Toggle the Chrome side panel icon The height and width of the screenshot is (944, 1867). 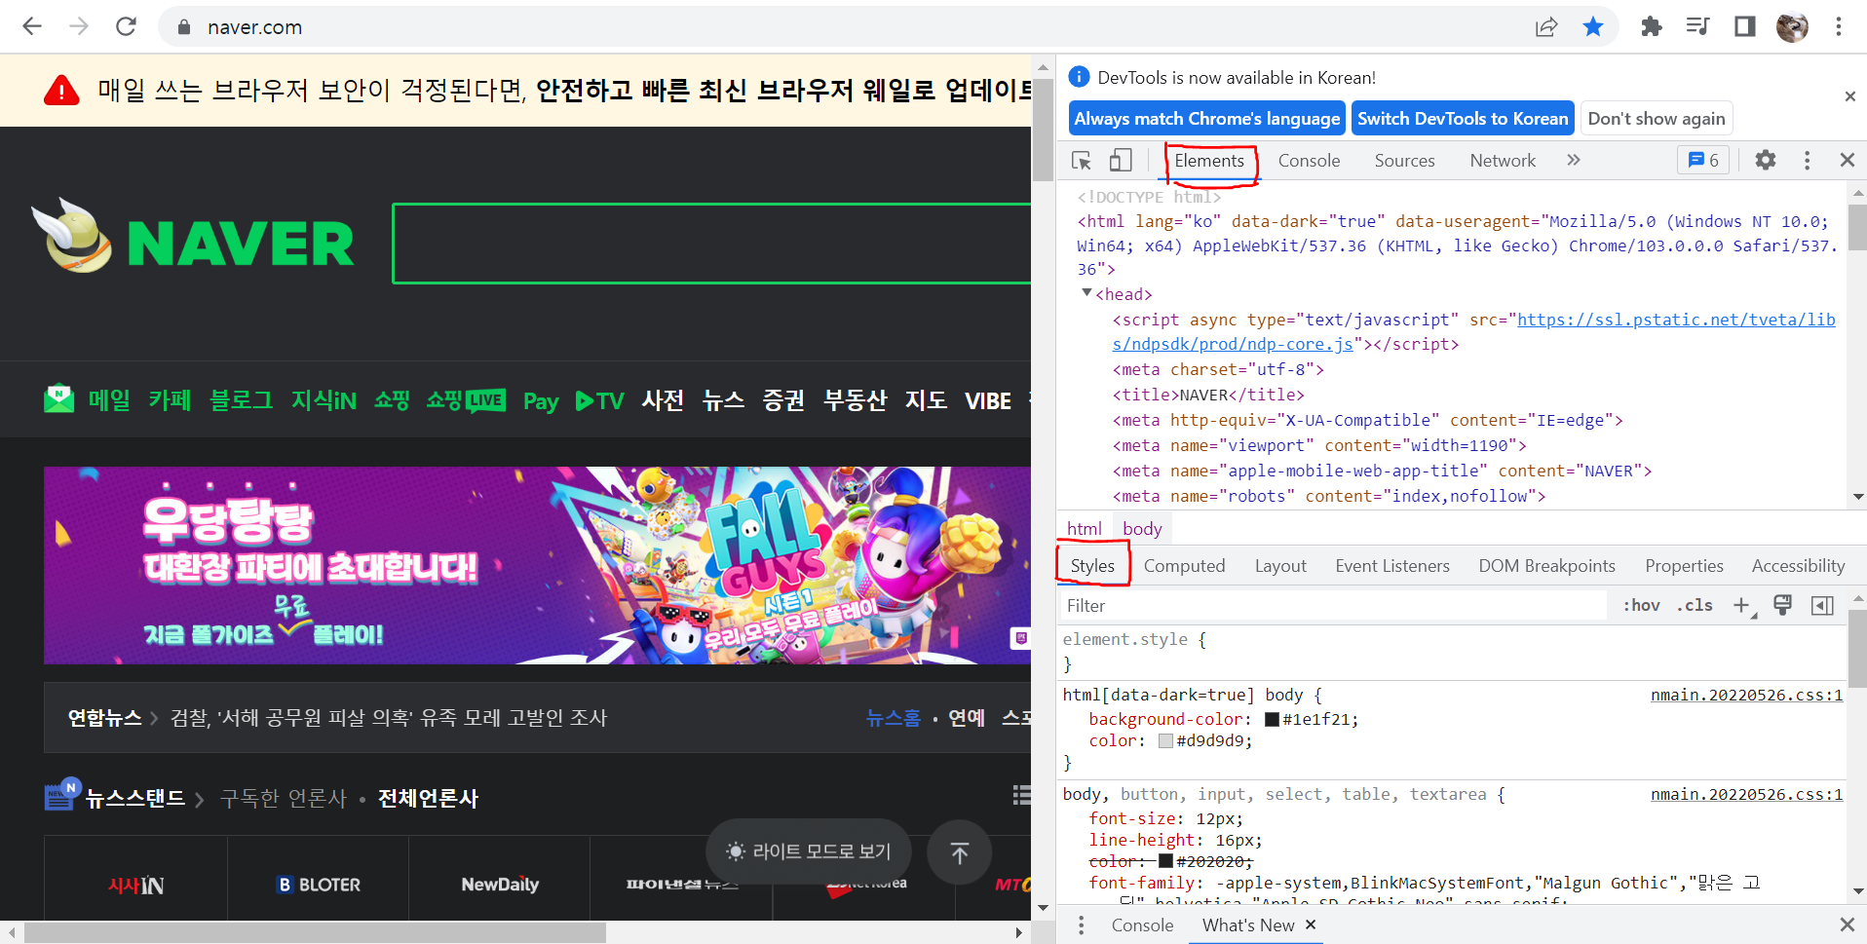1744,26
